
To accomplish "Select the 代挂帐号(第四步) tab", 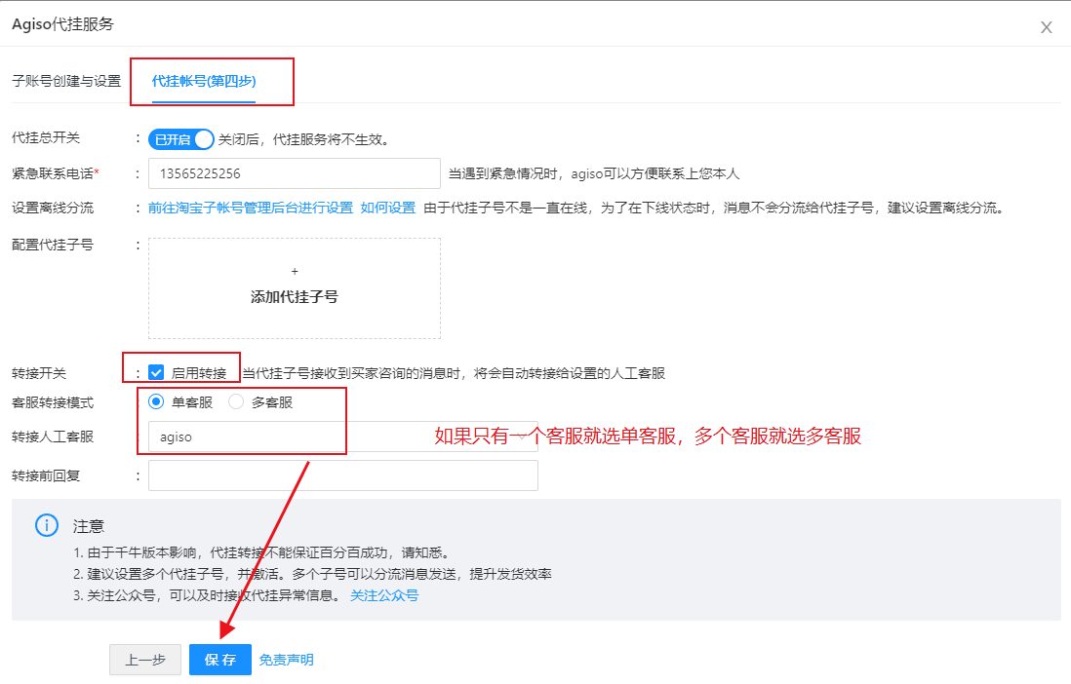I will 204,81.
